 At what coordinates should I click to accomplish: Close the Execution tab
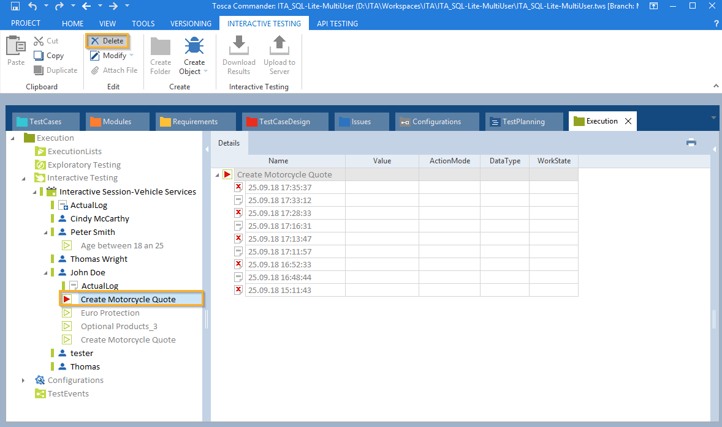click(x=628, y=121)
